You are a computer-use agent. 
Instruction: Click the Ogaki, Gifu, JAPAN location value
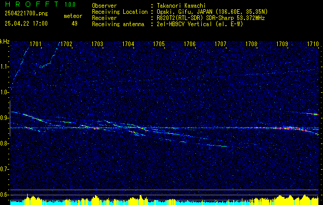coord(212,12)
